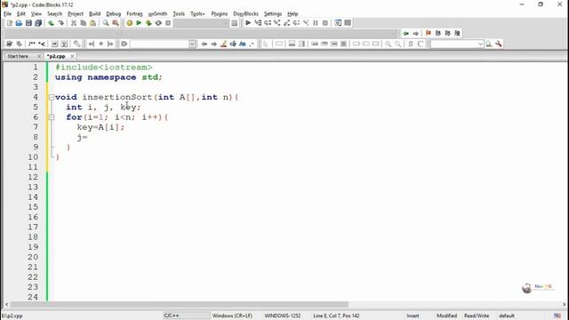Redo the last undone edit
Image resolution: width=569 pixels, height=320 pixels.
(61, 23)
